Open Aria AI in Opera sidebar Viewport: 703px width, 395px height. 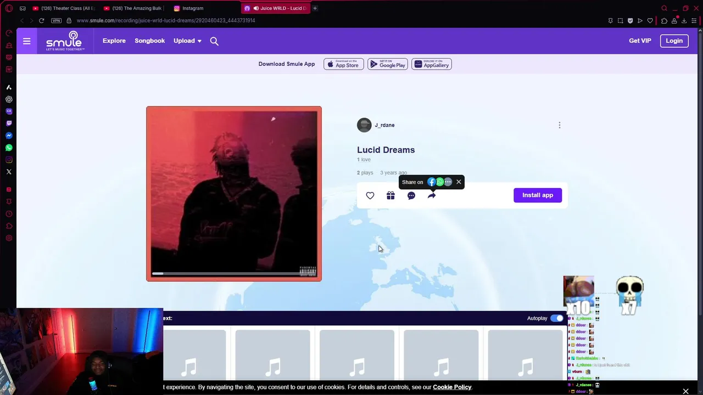(x=9, y=87)
